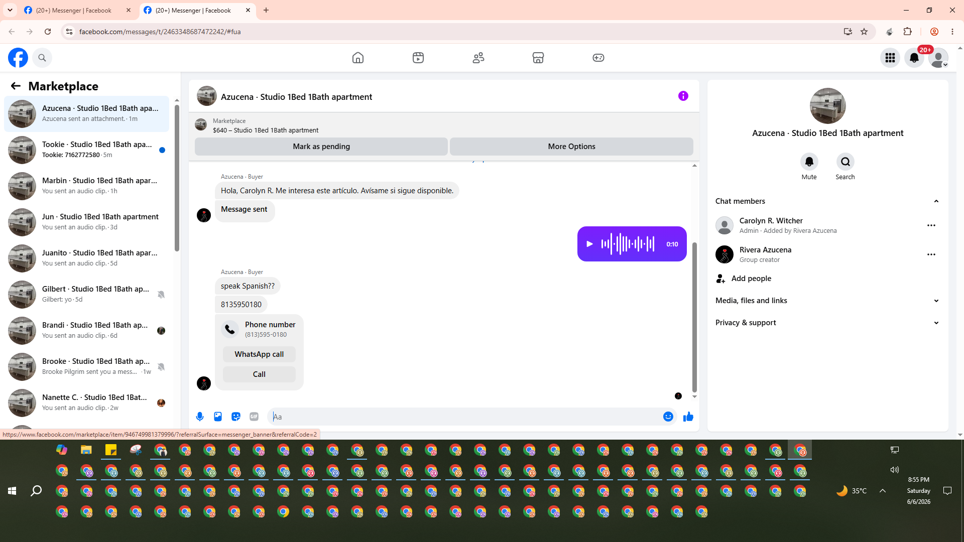Viewport: 964px width, 542px height.
Task: Open the Windows notification center
Action: tap(947, 491)
